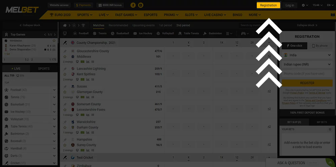Open the settings gear menu

point(305,5)
